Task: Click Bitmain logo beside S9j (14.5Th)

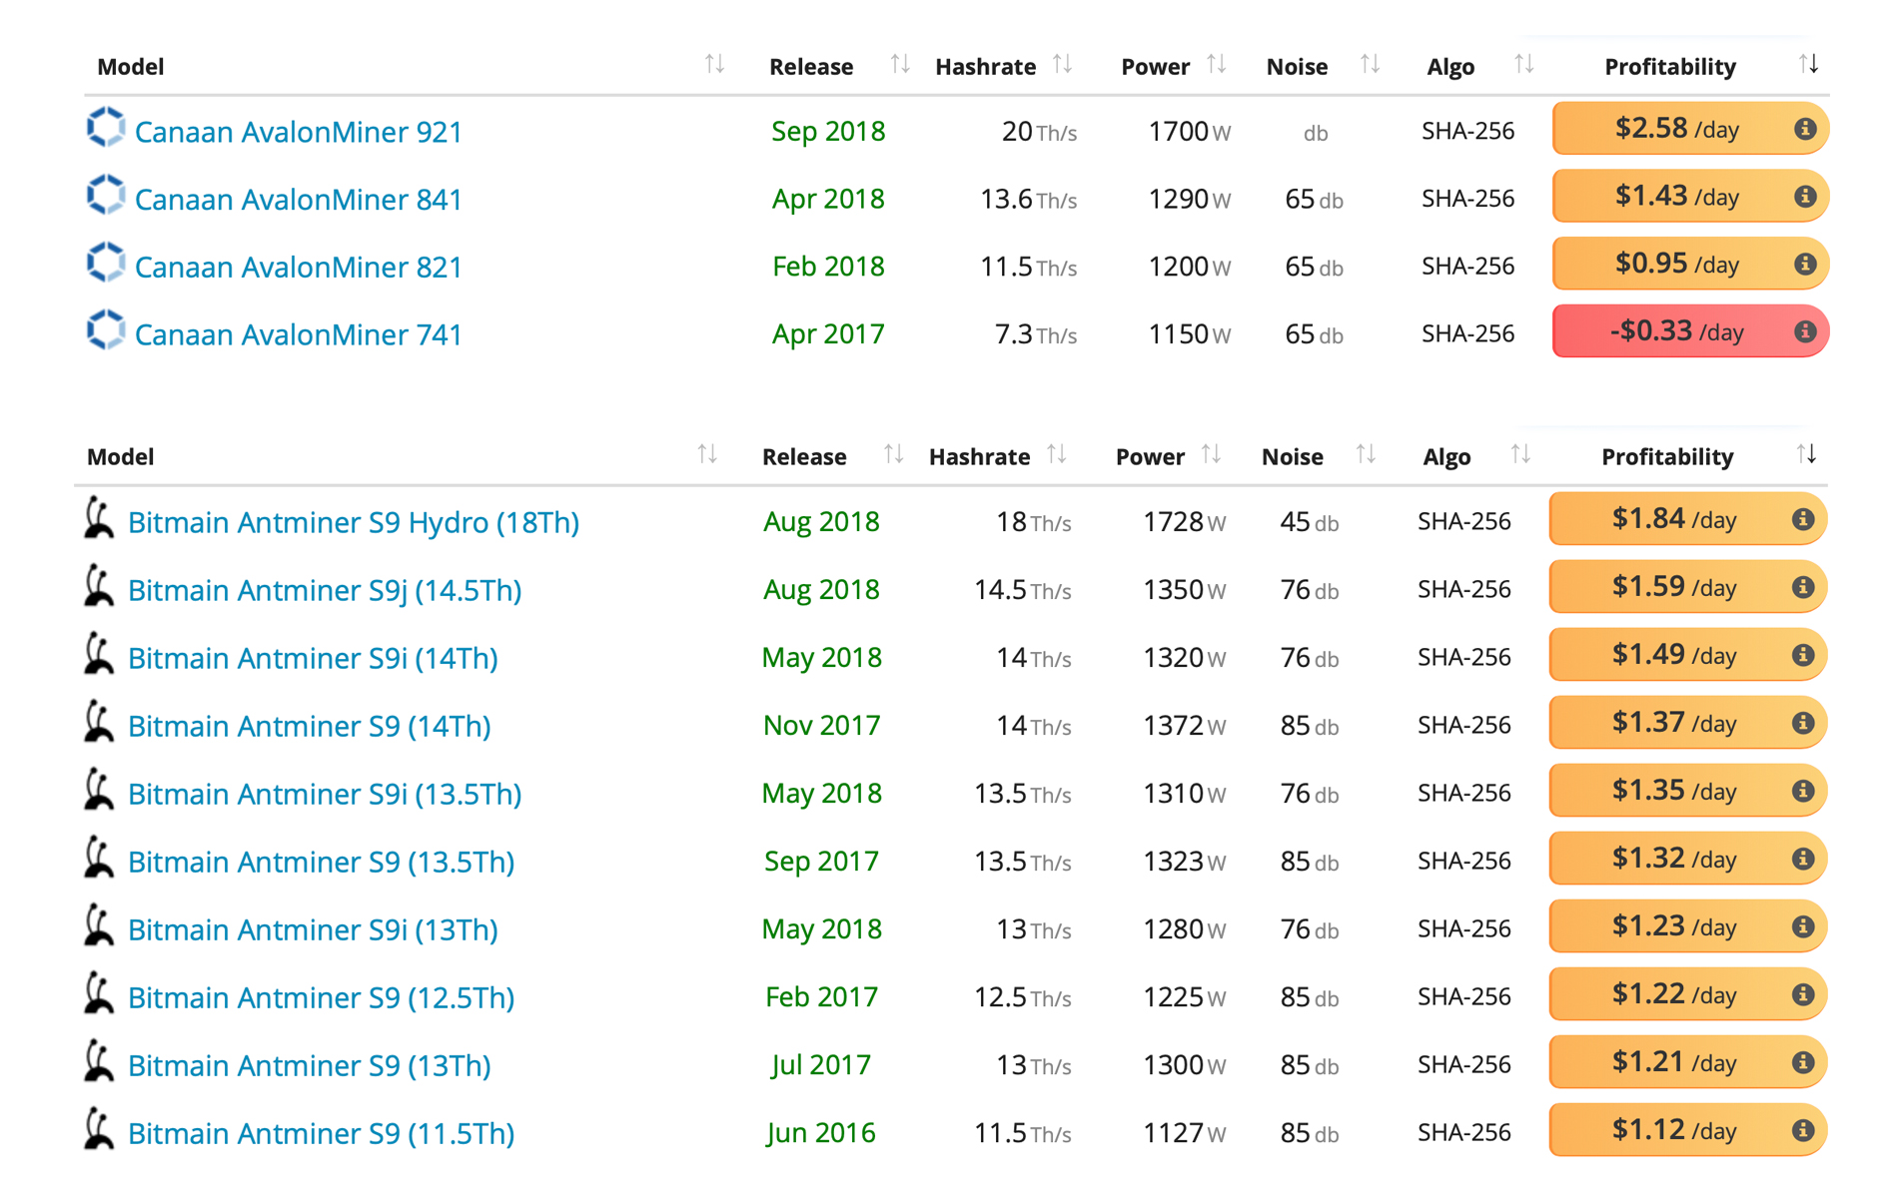Action: tap(99, 586)
